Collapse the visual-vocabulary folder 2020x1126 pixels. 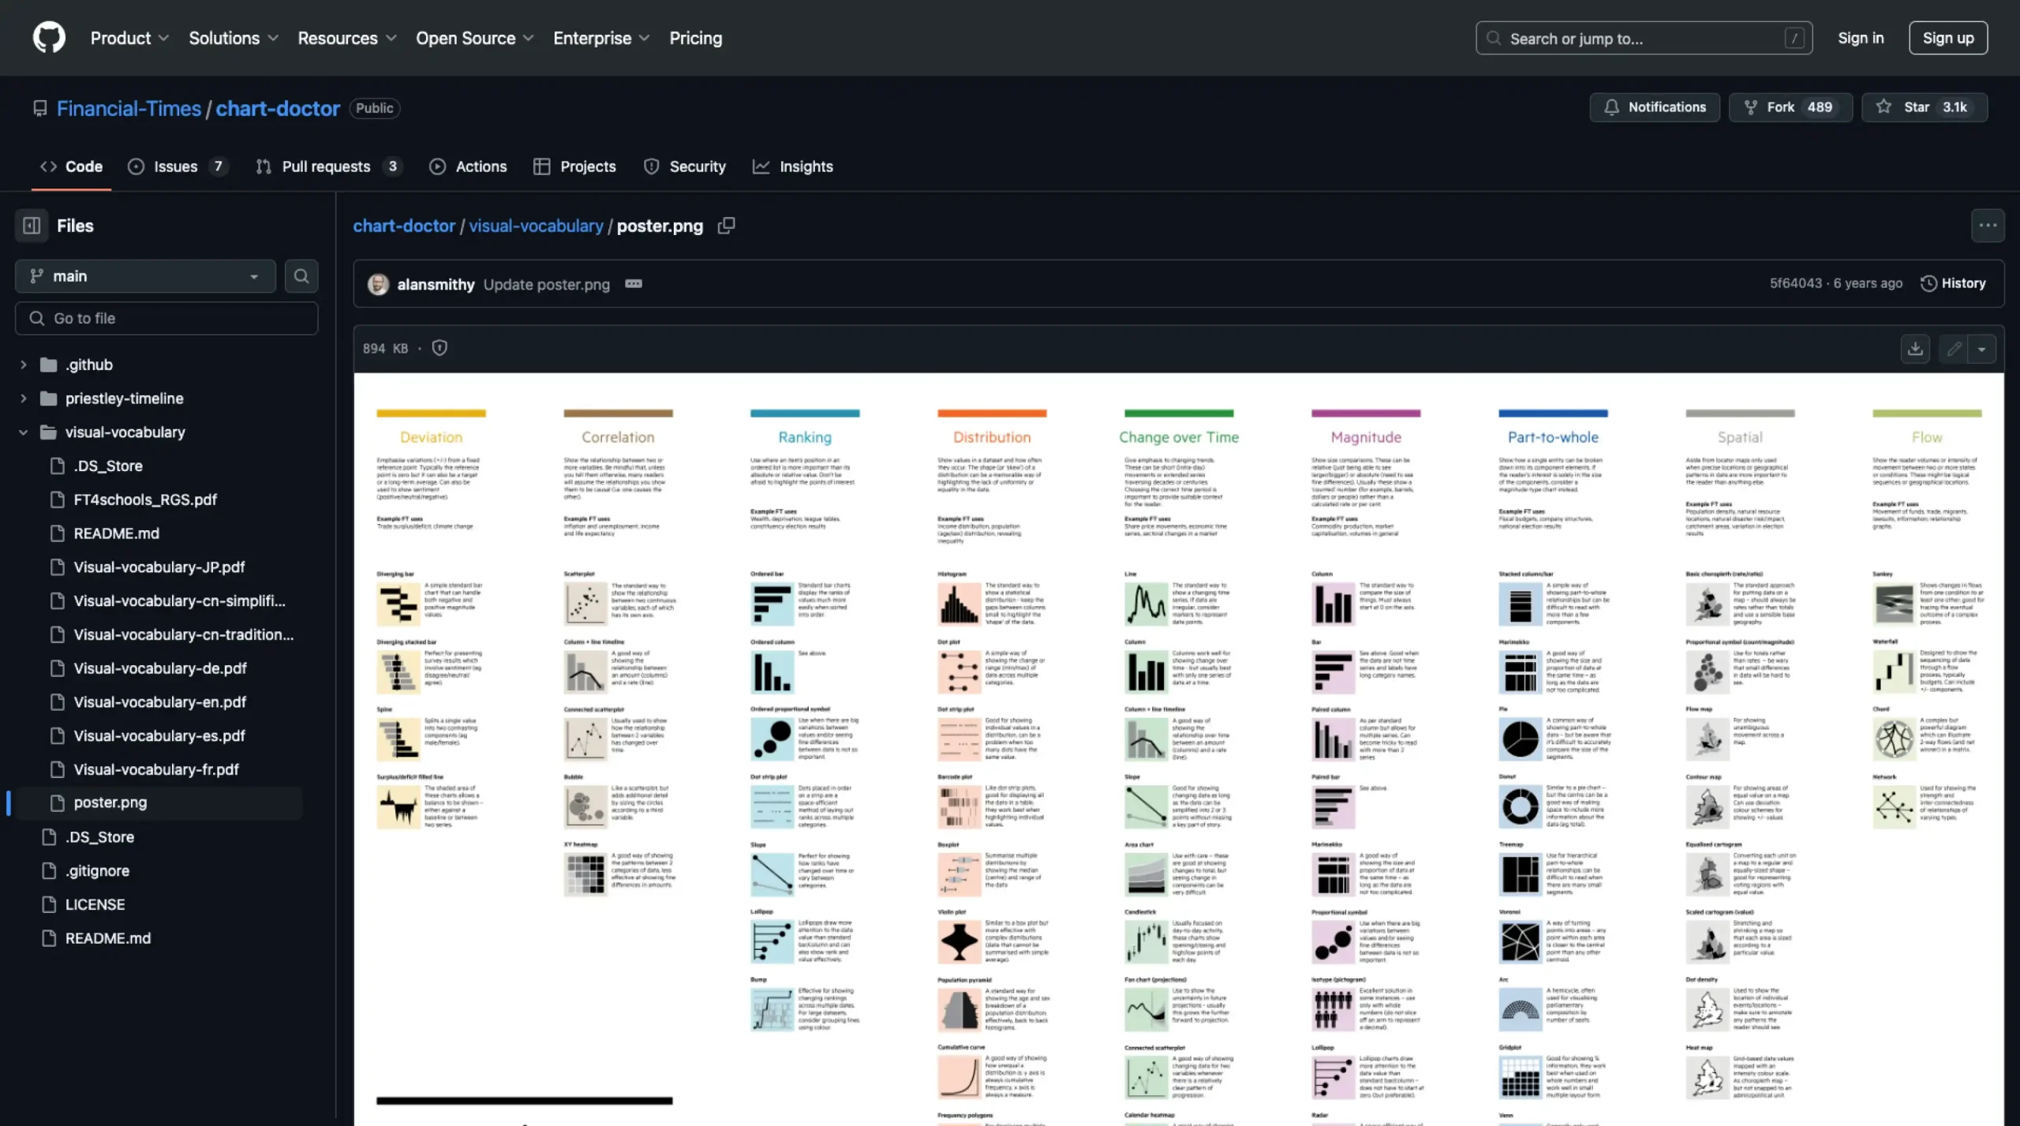24,432
